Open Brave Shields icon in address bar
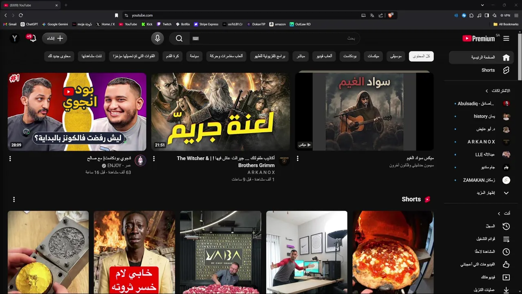Image resolution: width=522 pixels, height=294 pixels. coord(390,15)
